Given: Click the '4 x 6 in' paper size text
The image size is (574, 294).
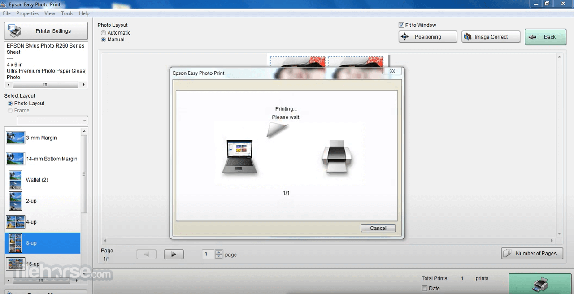Looking at the screenshot, I should (x=15, y=65).
